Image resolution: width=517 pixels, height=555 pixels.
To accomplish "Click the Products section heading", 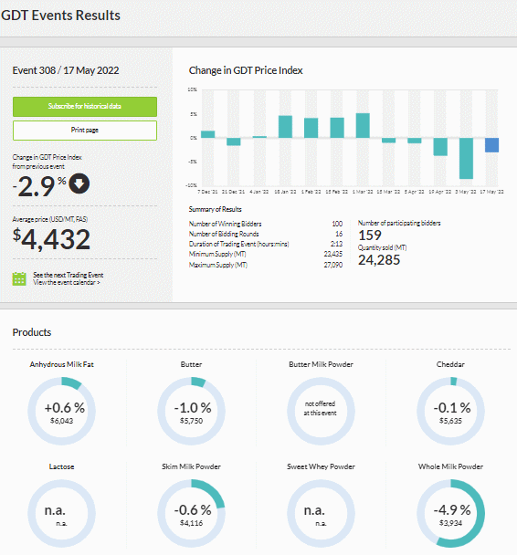I will (x=32, y=332).
